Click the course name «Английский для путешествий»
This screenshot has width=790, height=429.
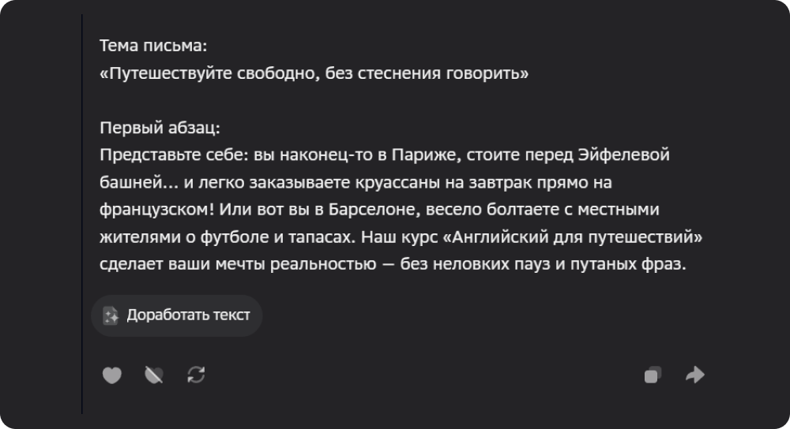pyautogui.click(x=576, y=237)
